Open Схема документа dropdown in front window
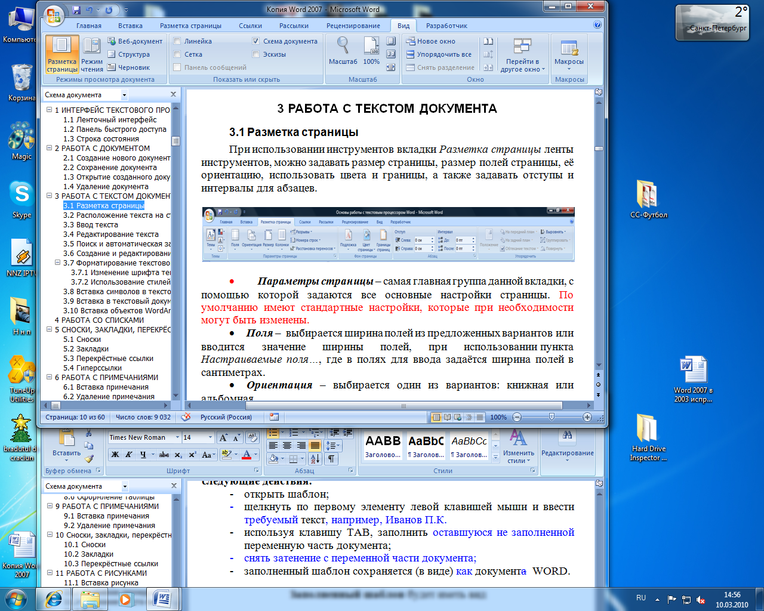This screenshot has width=764, height=611. tap(124, 95)
